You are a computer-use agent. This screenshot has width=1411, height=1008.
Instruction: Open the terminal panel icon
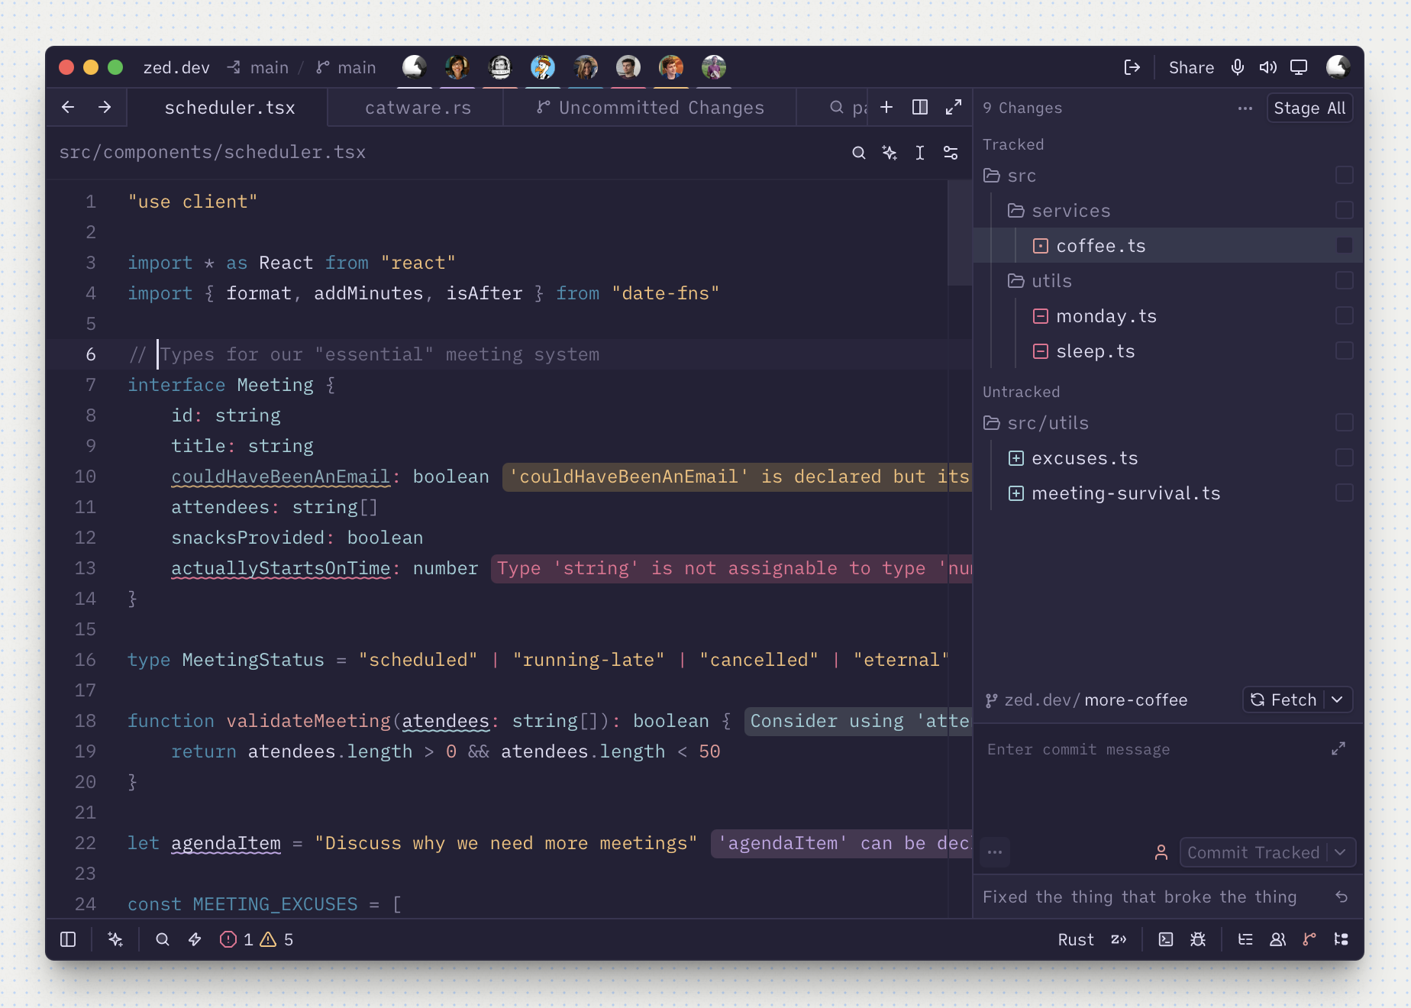(1166, 939)
